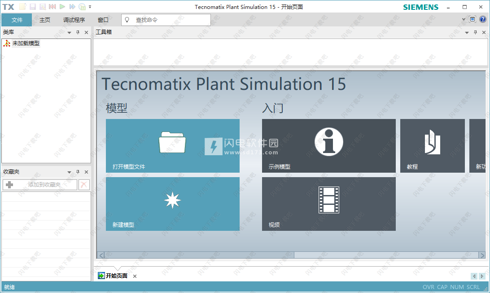Open the quick access toolbar customize dropdown
Screen dimensions: 490x293
pos(90,7)
